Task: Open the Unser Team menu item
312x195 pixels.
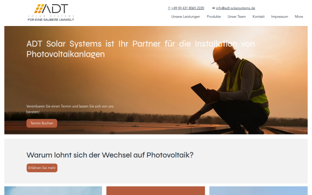Action: tap(237, 17)
